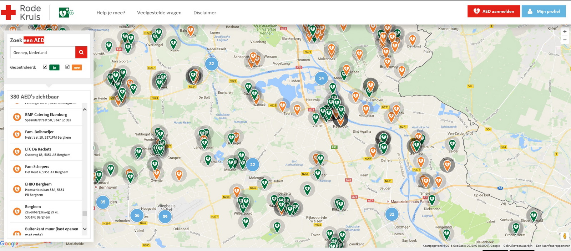Open marker cluster 59 near Vliegbasis Volkel
The height and width of the screenshot is (251, 571).
coord(165,216)
